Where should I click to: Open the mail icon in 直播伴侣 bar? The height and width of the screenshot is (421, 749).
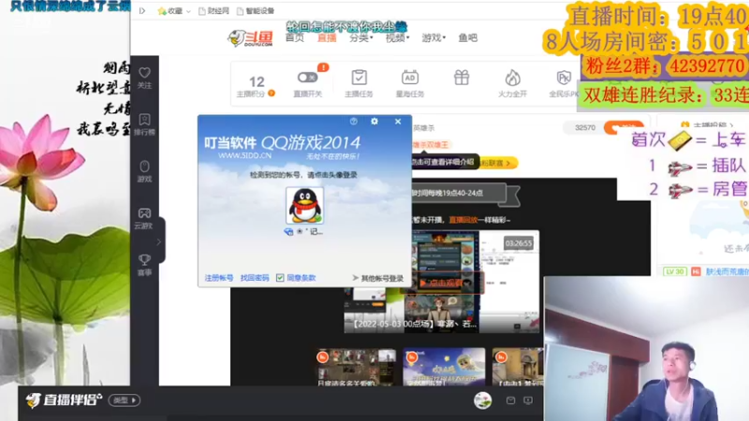(510, 400)
